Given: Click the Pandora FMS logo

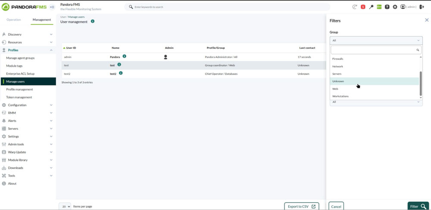Looking at the screenshot, I should point(24,7).
